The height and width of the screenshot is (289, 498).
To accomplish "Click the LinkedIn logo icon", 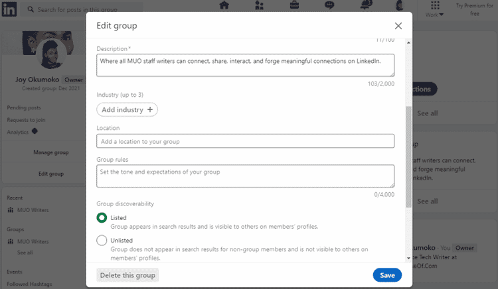I will coord(11,9).
